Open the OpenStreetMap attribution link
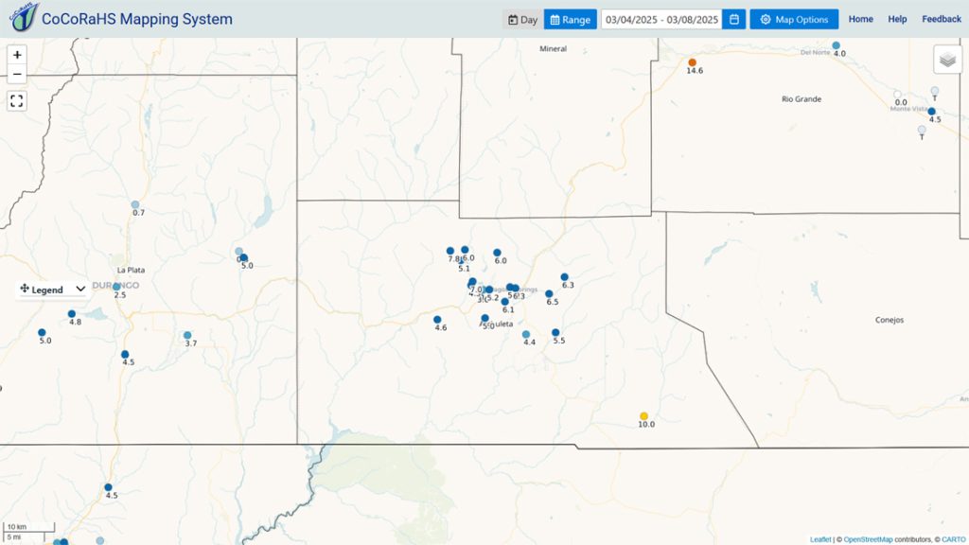 click(869, 539)
